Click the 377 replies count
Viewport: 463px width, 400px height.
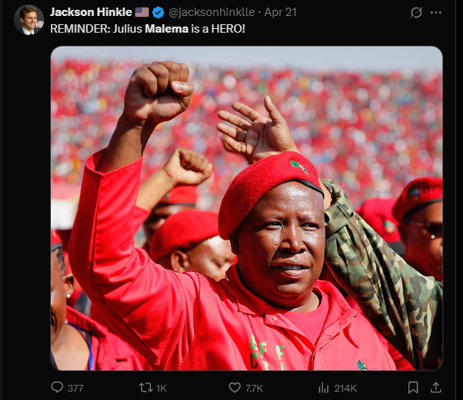pos(75,388)
